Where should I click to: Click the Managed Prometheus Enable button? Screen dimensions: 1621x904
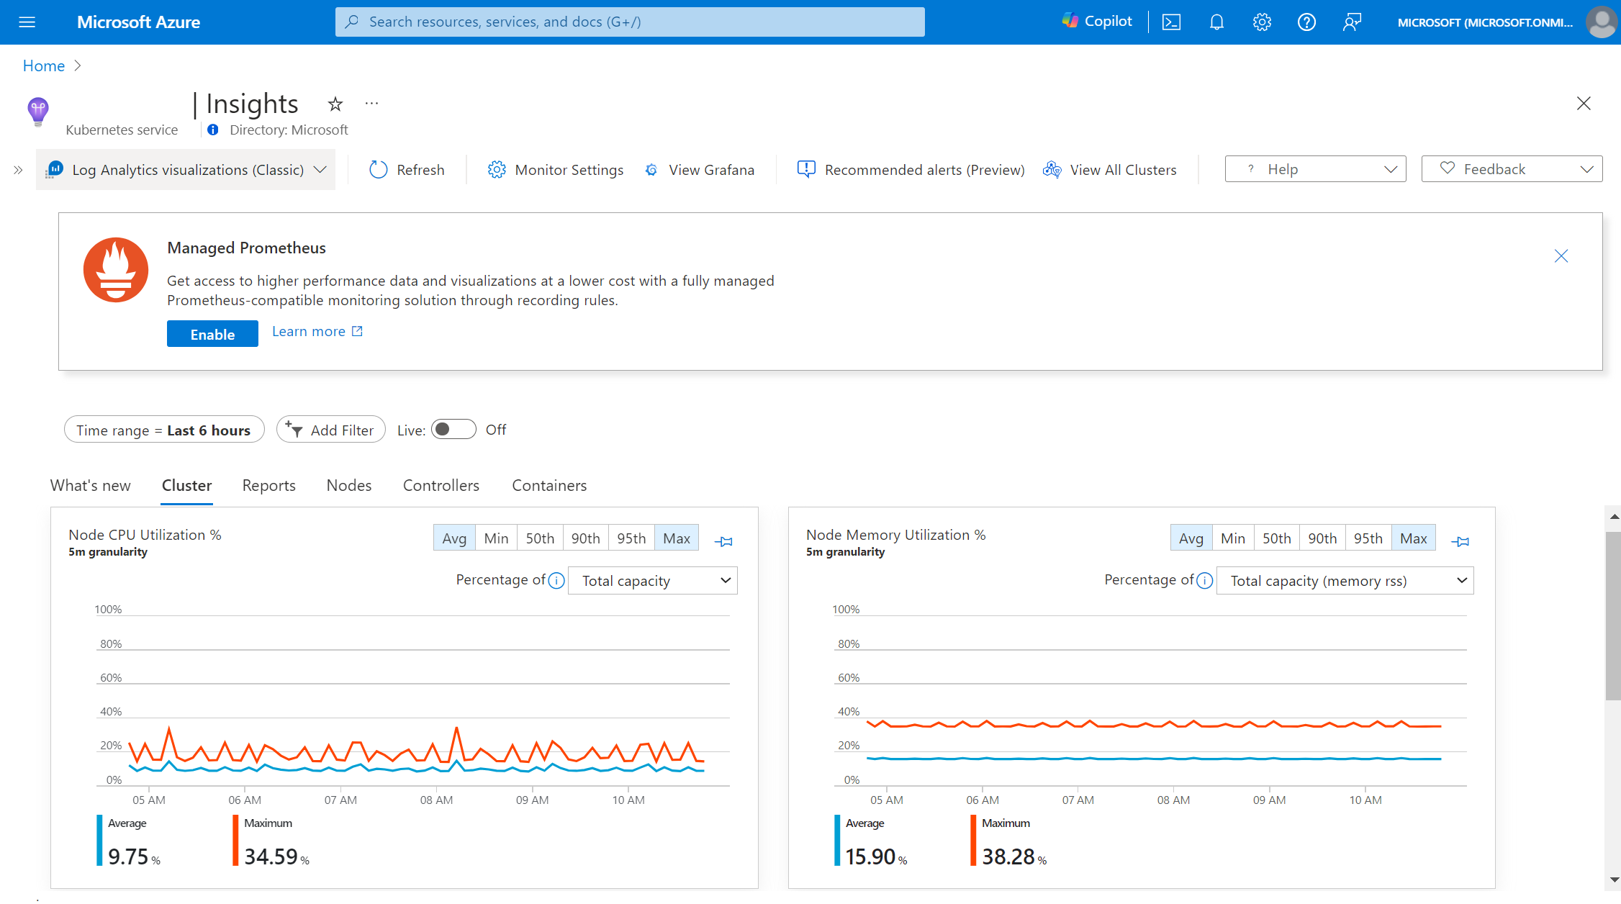[212, 333]
